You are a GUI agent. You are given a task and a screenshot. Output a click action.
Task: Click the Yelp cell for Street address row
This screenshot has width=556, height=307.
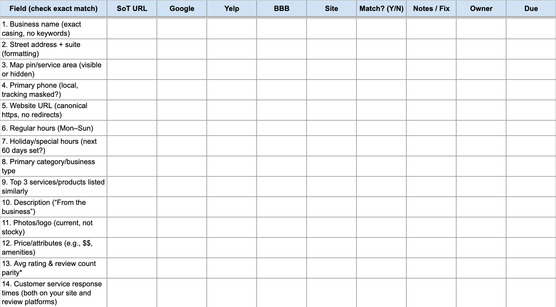tap(232, 49)
